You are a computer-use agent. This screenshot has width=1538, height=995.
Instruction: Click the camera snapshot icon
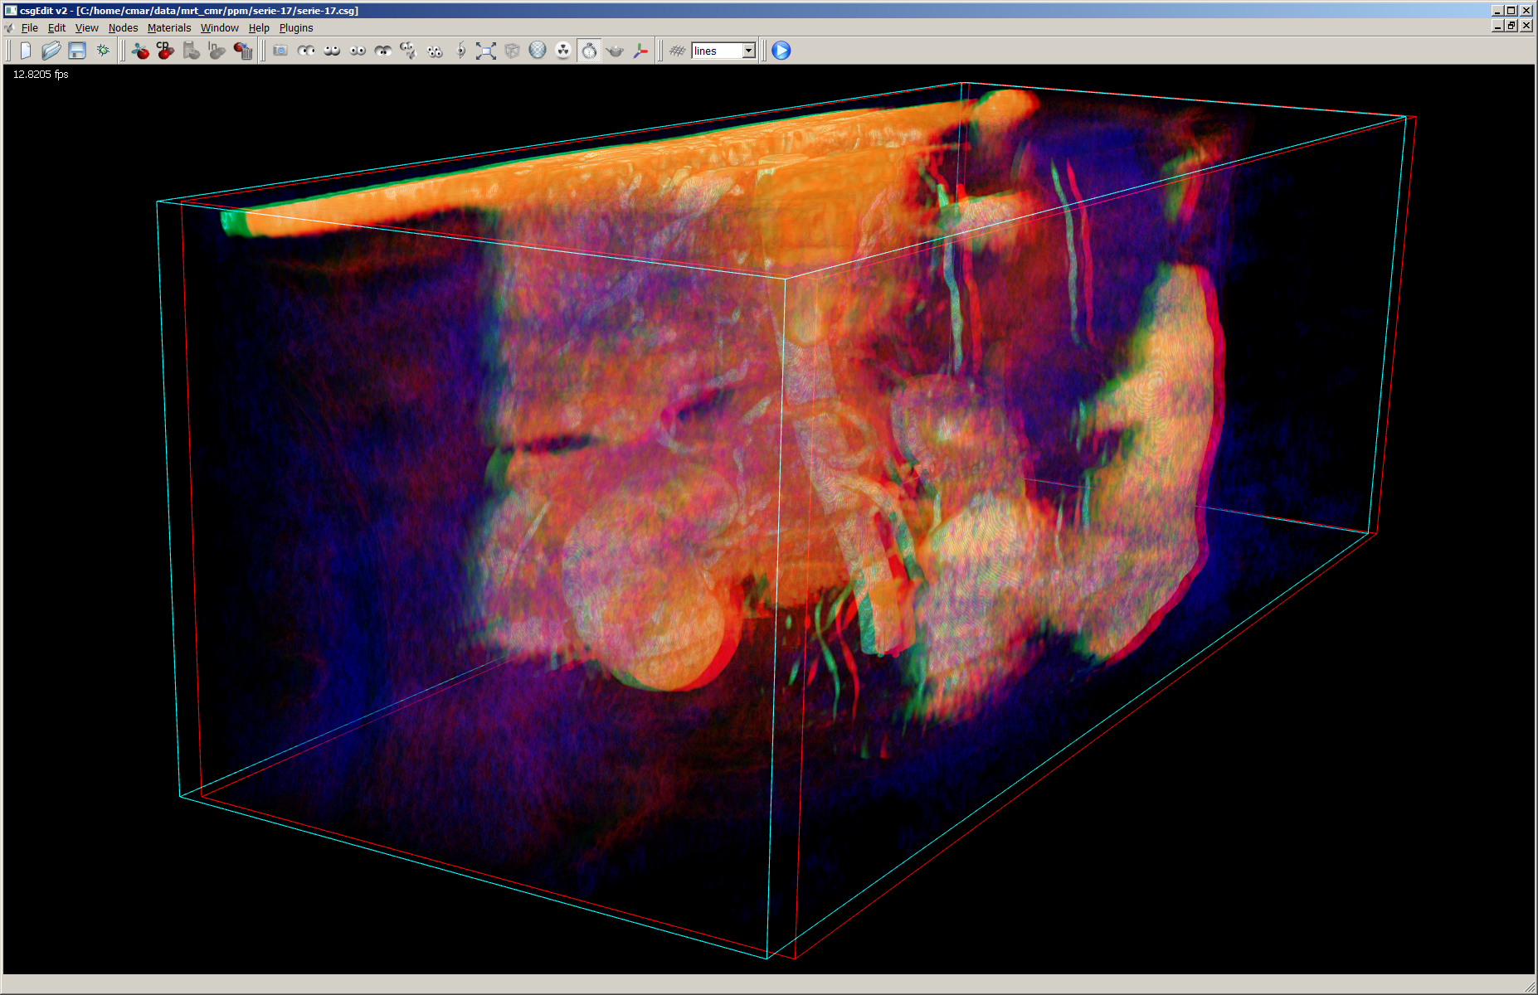(x=280, y=51)
